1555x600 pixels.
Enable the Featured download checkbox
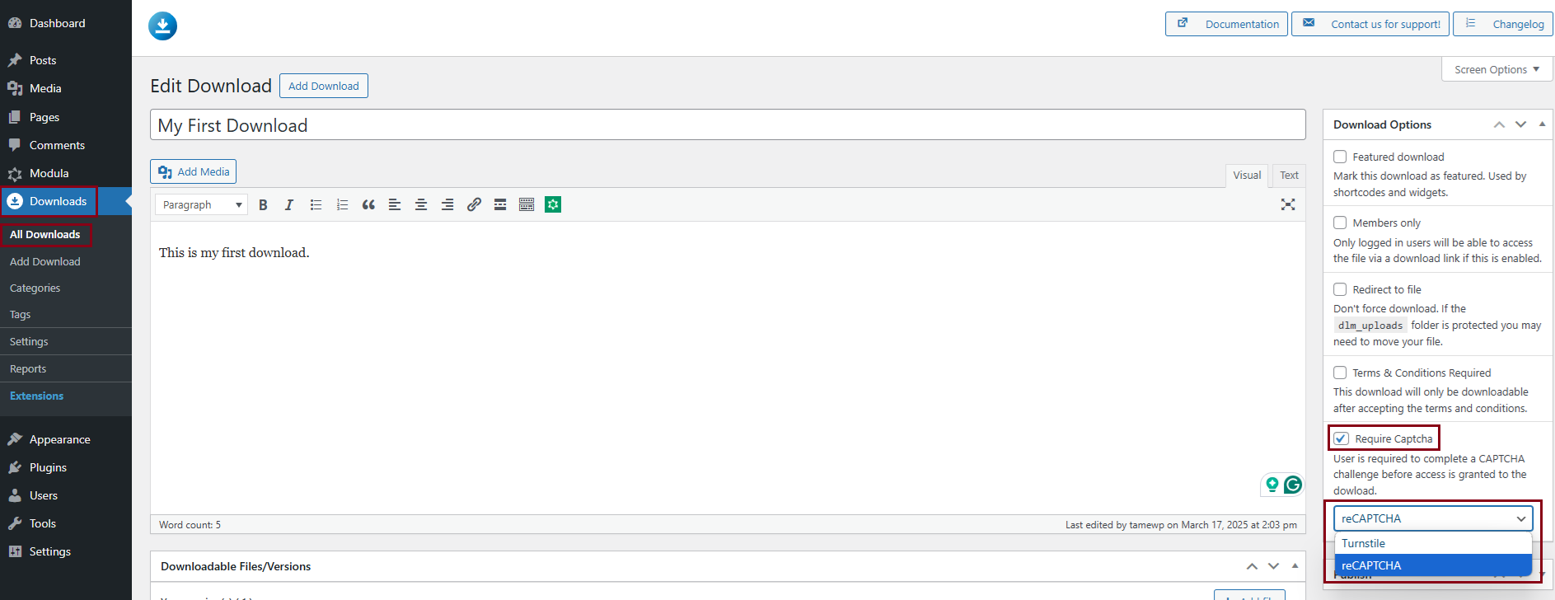click(x=1340, y=157)
